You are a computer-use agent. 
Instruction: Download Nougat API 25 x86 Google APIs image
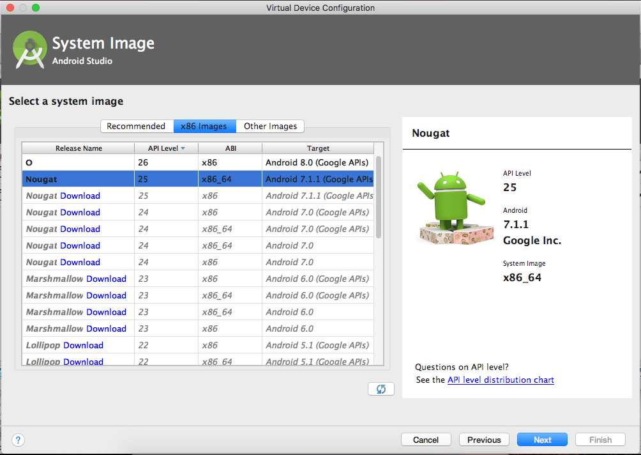[80, 196]
